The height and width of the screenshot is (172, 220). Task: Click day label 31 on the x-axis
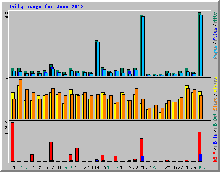tap(206, 167)
